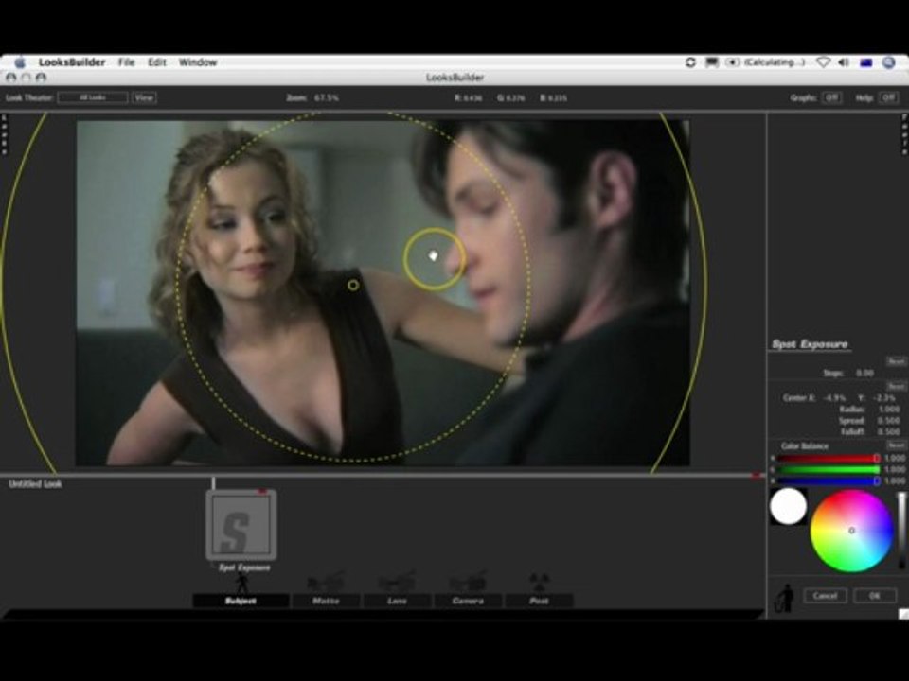This screenshot has width=909, height=681.
Task: Click the display icon in menu bar
Action: (711, 62)
